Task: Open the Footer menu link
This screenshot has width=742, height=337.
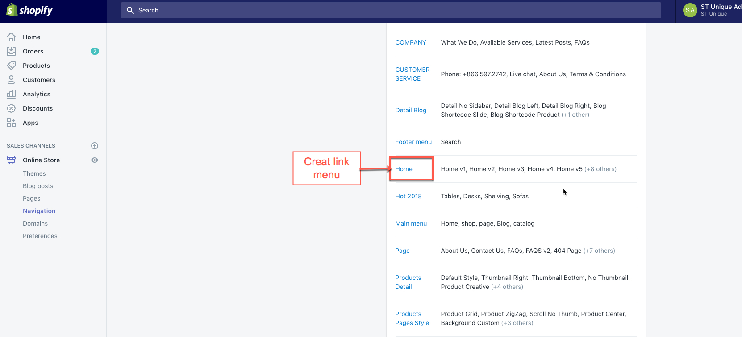Action: click(x=413, y=142)
